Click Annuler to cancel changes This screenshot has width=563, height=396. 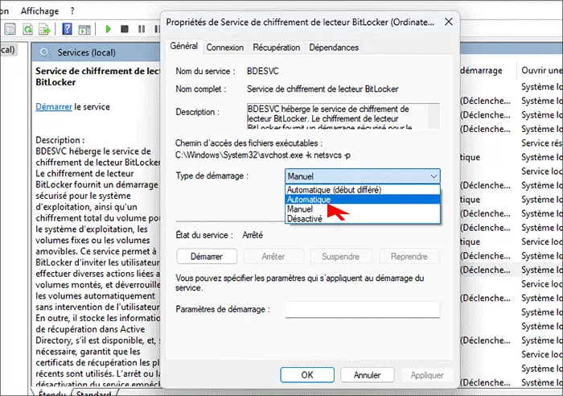pyautogui.click(x=367, y=375)
